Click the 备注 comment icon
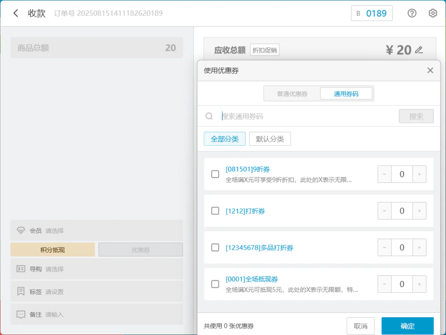446x335 pixels. (21, 314)
